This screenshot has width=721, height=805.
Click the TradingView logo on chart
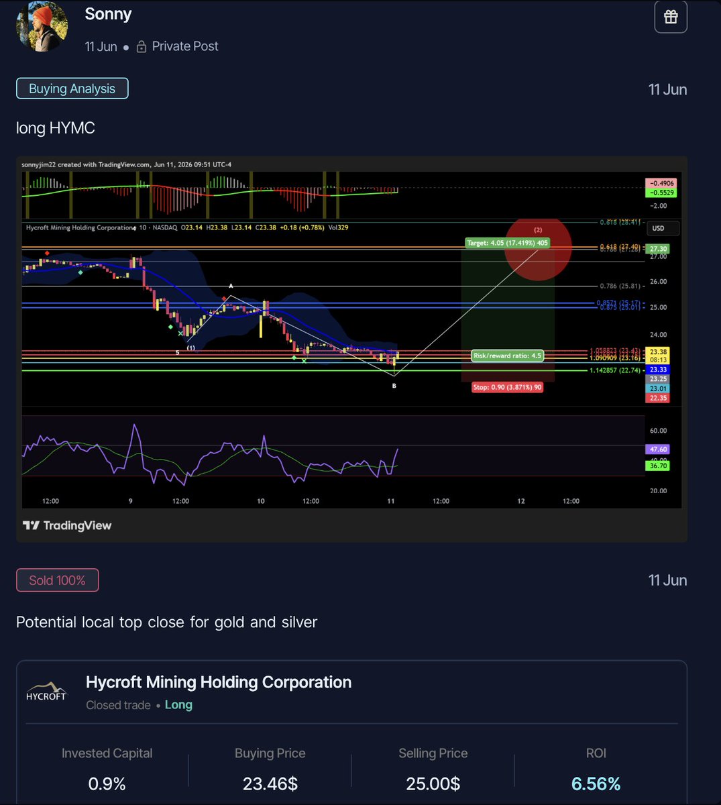[x=67, y=526]
